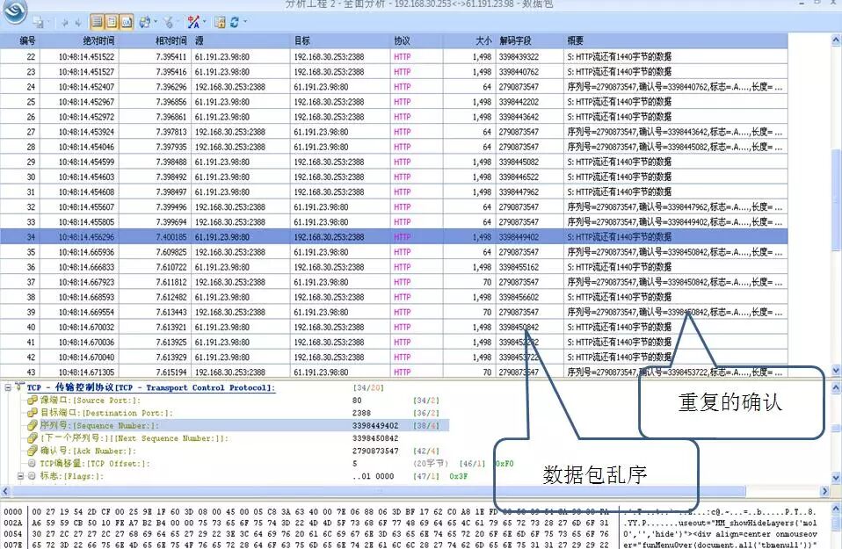Screen dimensions: 842x549
Task: Click the character encoding (中/A) icon
Action: (193, 22)
